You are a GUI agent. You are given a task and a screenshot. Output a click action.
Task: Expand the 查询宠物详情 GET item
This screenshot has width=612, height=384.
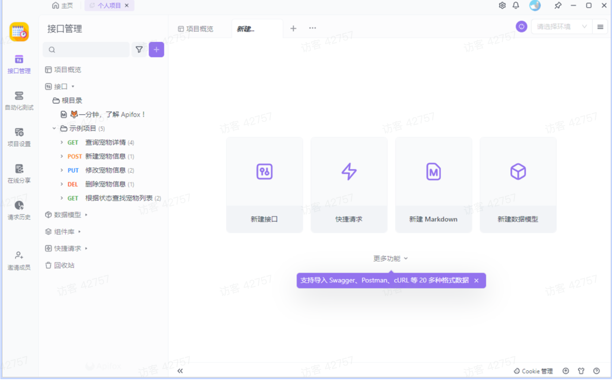62,142
